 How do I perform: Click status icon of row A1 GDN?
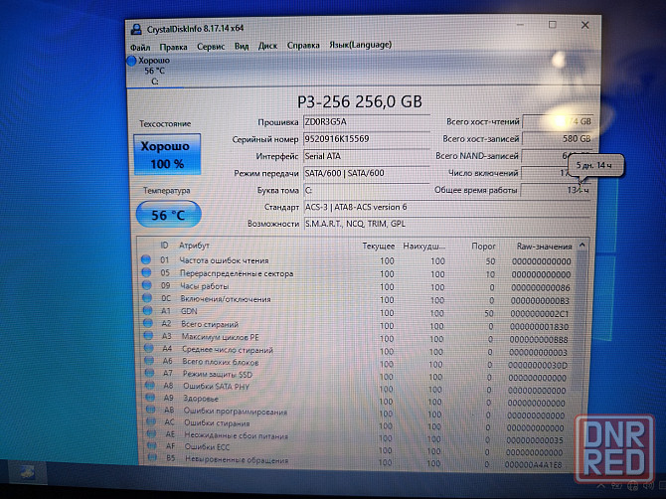tap(147, 310)
